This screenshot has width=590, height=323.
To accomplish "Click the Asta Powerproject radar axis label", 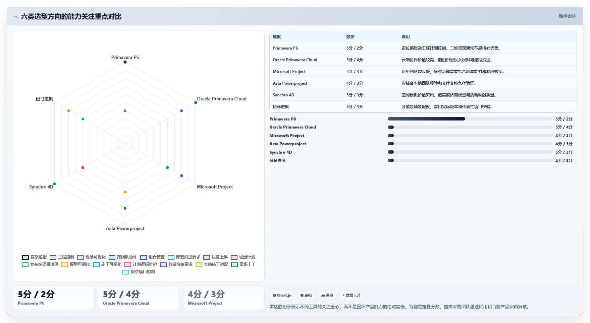I will [125, 228].
